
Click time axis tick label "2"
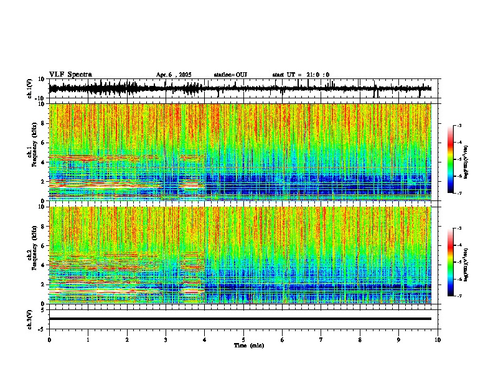127,340
